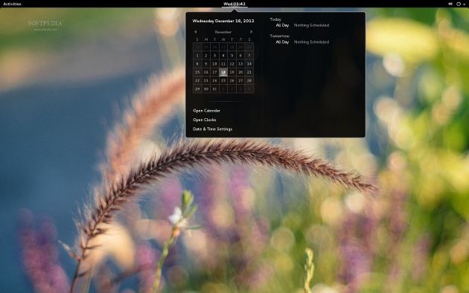The height and width of the screenshot is (293, 469).
Task: Select December 31 in calendar
Action: pyautogui.click(x=214, y=89)
